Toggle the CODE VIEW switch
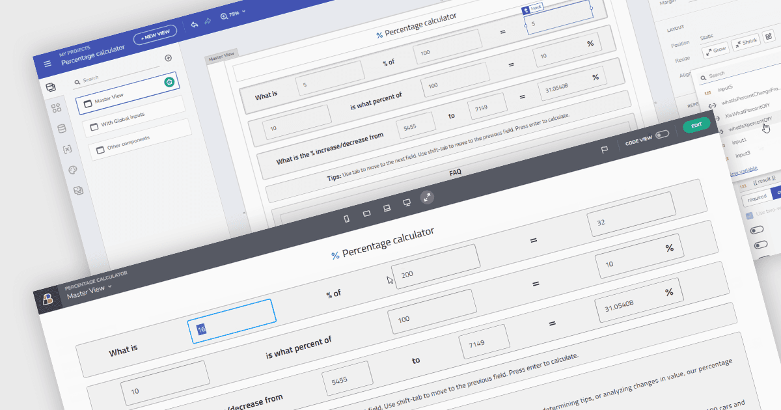This screenshot has height=410, width=781. (x=662, y=134)
